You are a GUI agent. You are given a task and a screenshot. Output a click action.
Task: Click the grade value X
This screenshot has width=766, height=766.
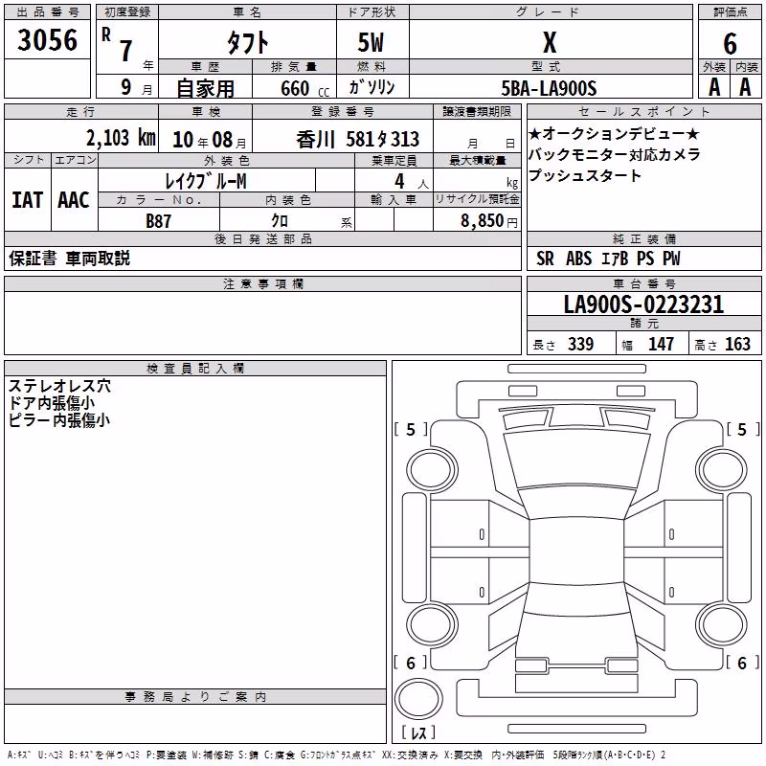(x=550, y=42)
